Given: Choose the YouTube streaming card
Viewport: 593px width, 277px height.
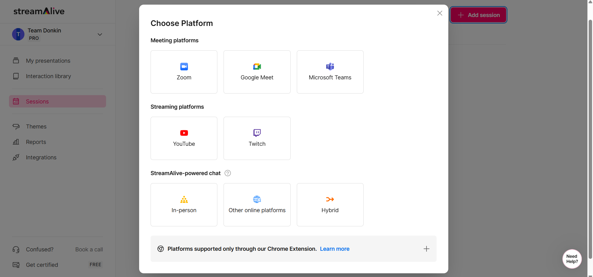Looking at the screenshot, I should pos(184,138).
